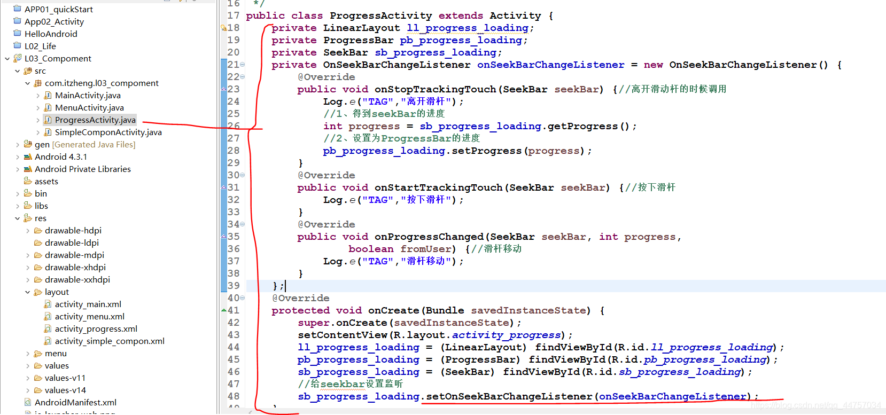Select the drawable-ldpi folder
Viewport: 886px width, 415px height.
pyautogui.click(x=72, y=242)
